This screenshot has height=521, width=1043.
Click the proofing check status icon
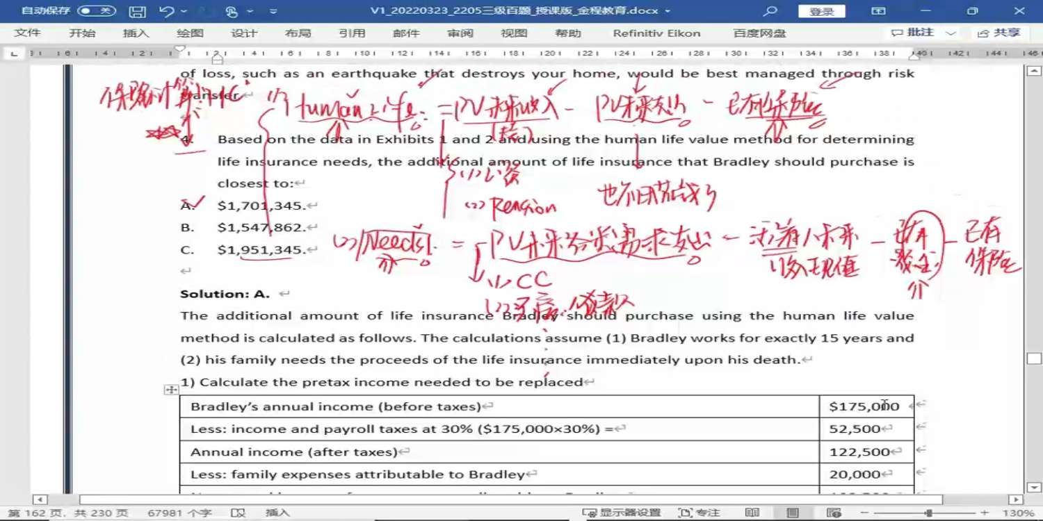click(238, 513)
